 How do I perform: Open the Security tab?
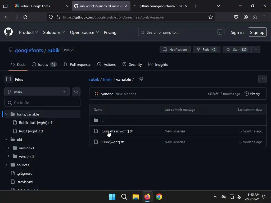pyautogui.click(x=132, y=64)
